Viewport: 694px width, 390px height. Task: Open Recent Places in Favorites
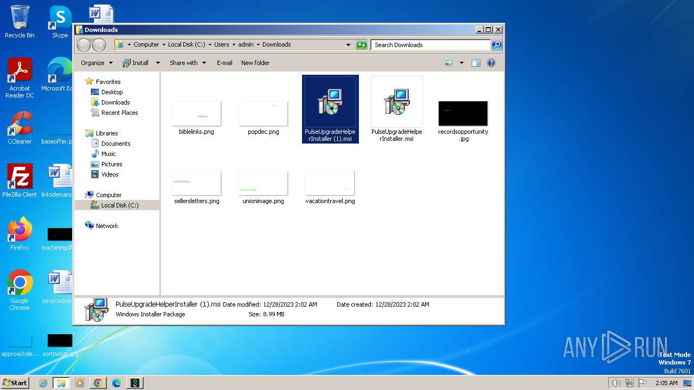(x=119, y=113)
